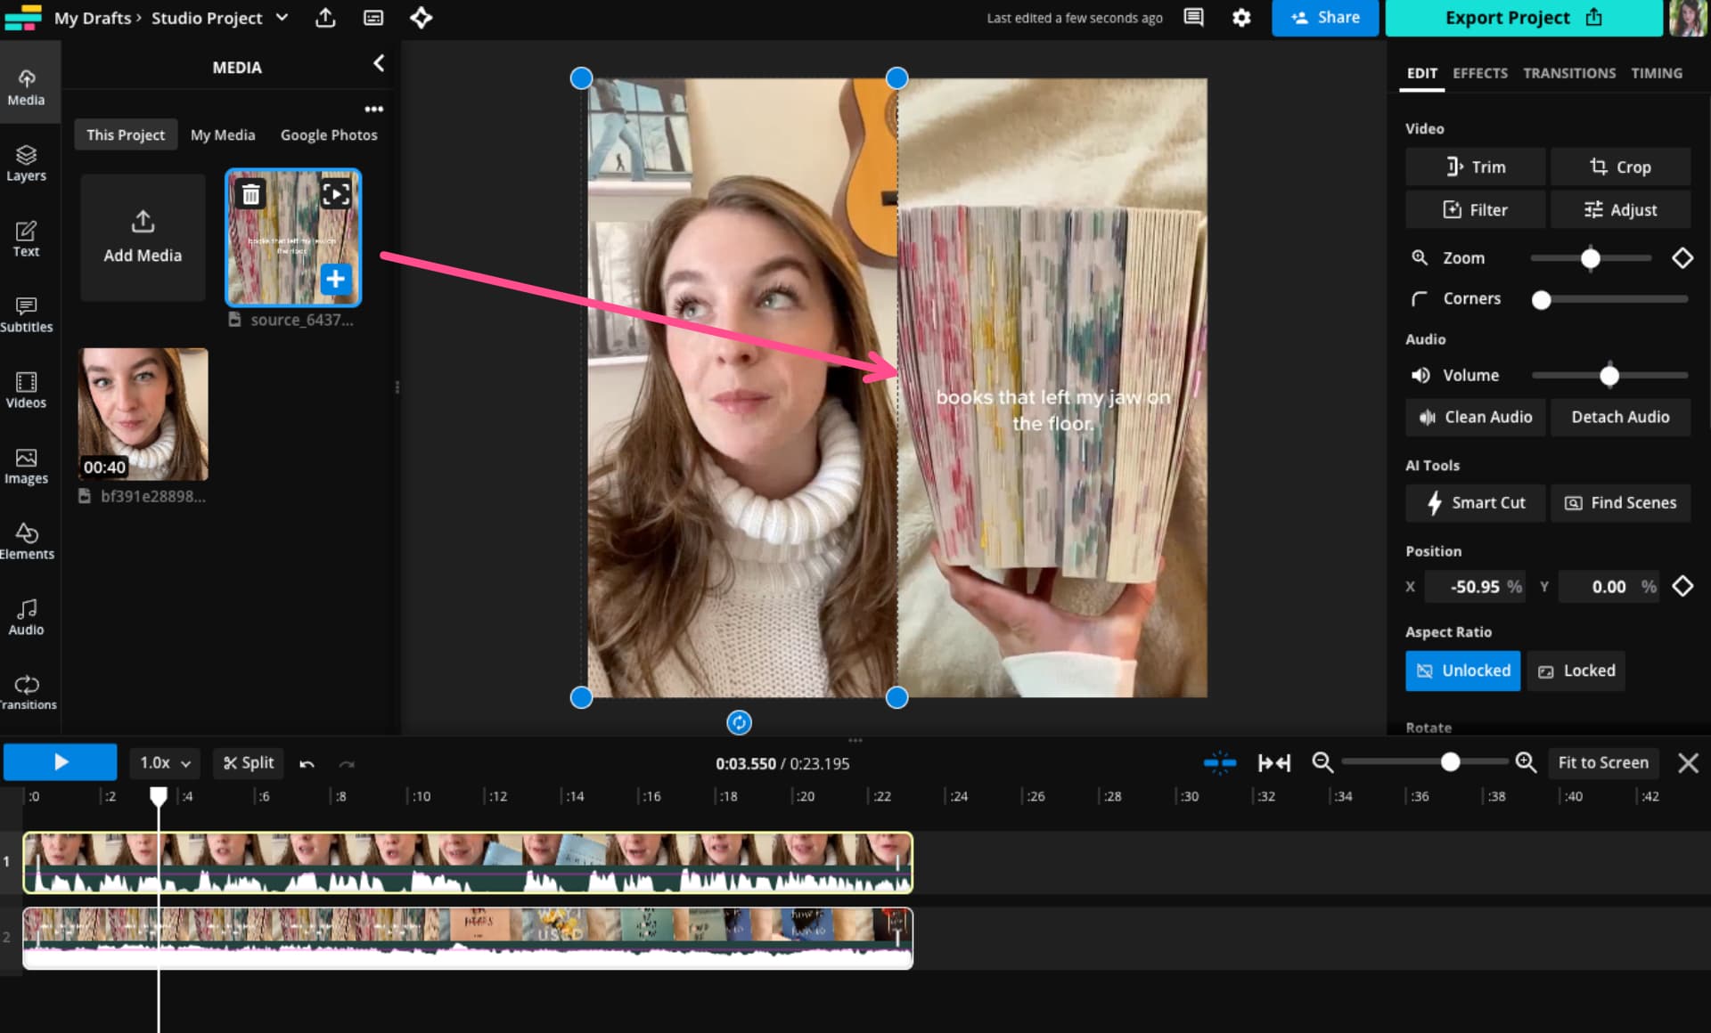
Task: Open the Layers sidebar panel
Action: click(x=26, y=163)
